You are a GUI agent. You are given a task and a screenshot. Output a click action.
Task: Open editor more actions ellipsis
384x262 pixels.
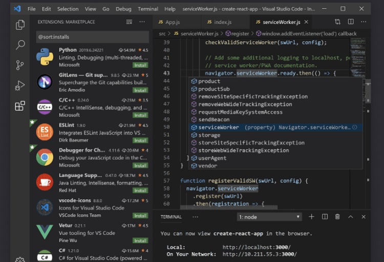pos(364,22)
